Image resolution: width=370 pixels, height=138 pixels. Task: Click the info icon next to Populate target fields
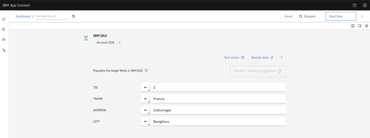tap(146, 70)
